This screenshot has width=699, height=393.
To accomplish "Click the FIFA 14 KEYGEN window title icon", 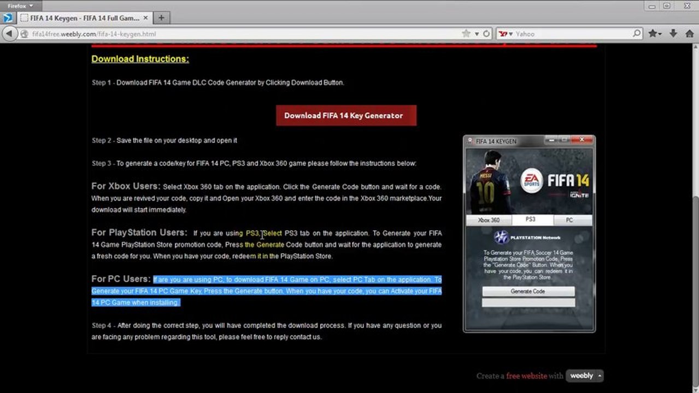I will click(470, 141).
